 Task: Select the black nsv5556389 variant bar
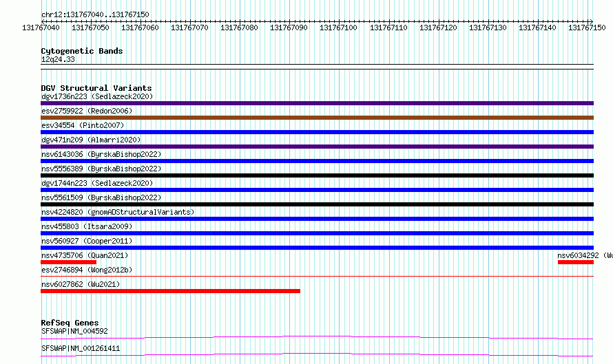point(317,175)
